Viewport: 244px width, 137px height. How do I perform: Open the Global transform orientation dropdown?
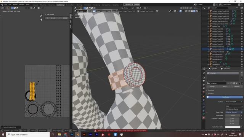click(x=126, y=8)
